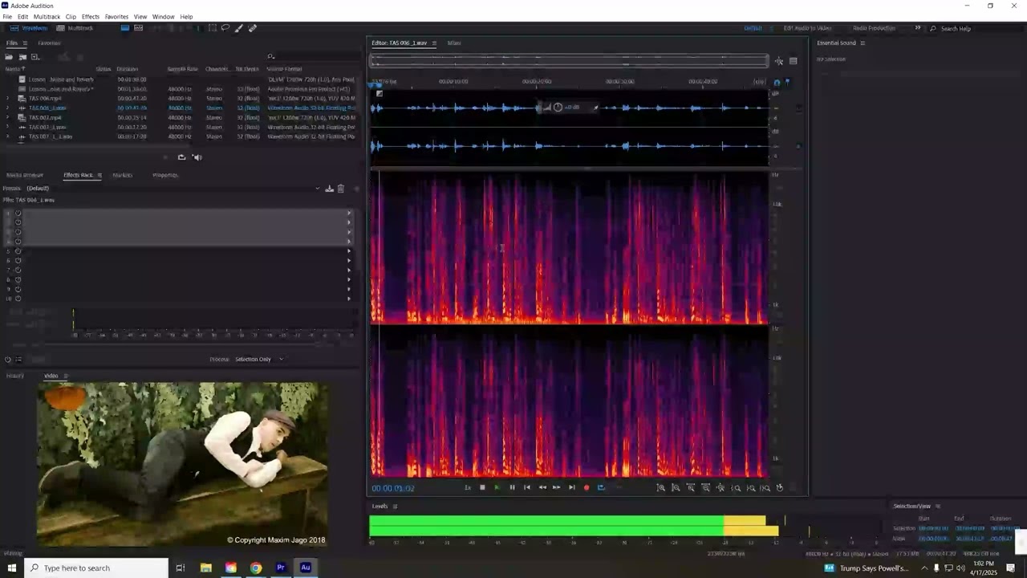Open effect menu arrow for slot 1
Screen dimensions: 1027x578
tap(349, 214)
